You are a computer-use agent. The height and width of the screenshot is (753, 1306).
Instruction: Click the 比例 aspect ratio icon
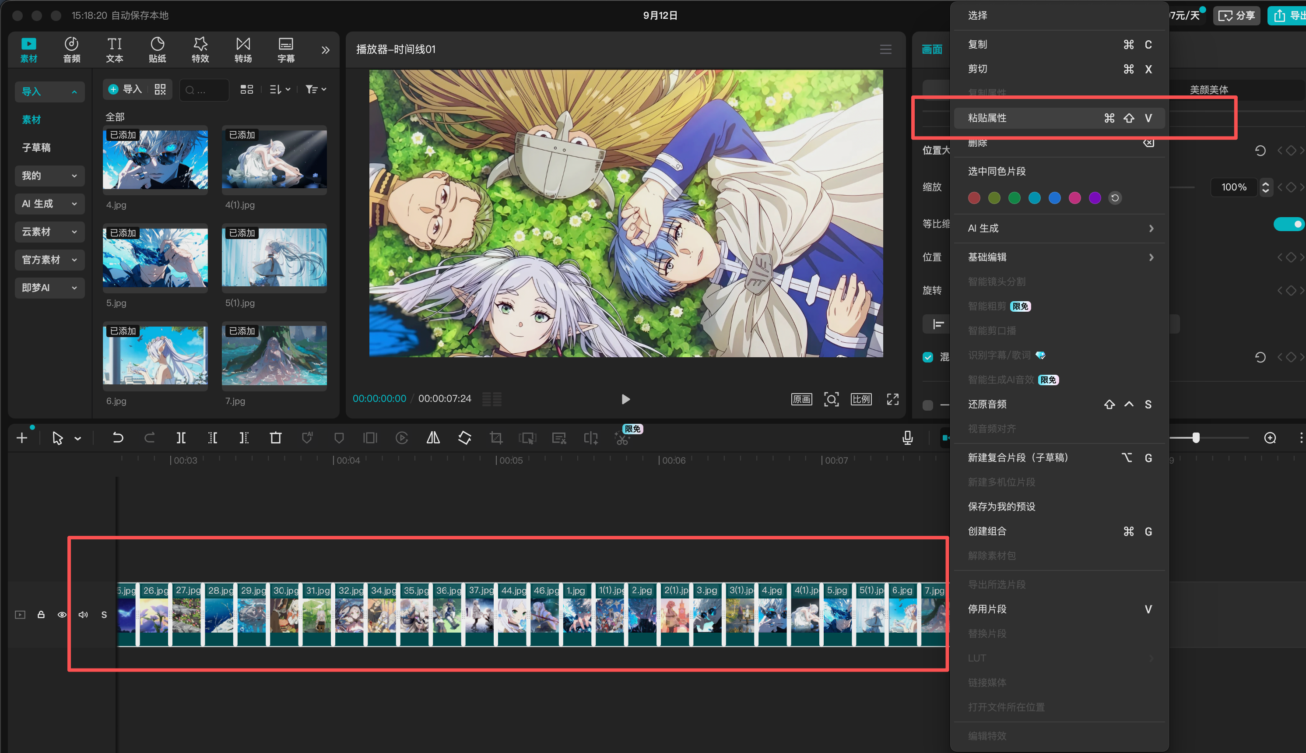(x=861, y=399)
